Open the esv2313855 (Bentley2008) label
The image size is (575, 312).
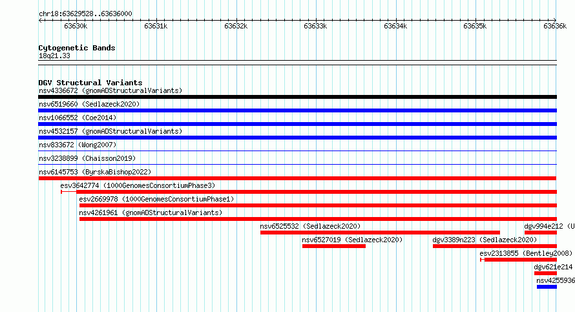coord(526,253)
